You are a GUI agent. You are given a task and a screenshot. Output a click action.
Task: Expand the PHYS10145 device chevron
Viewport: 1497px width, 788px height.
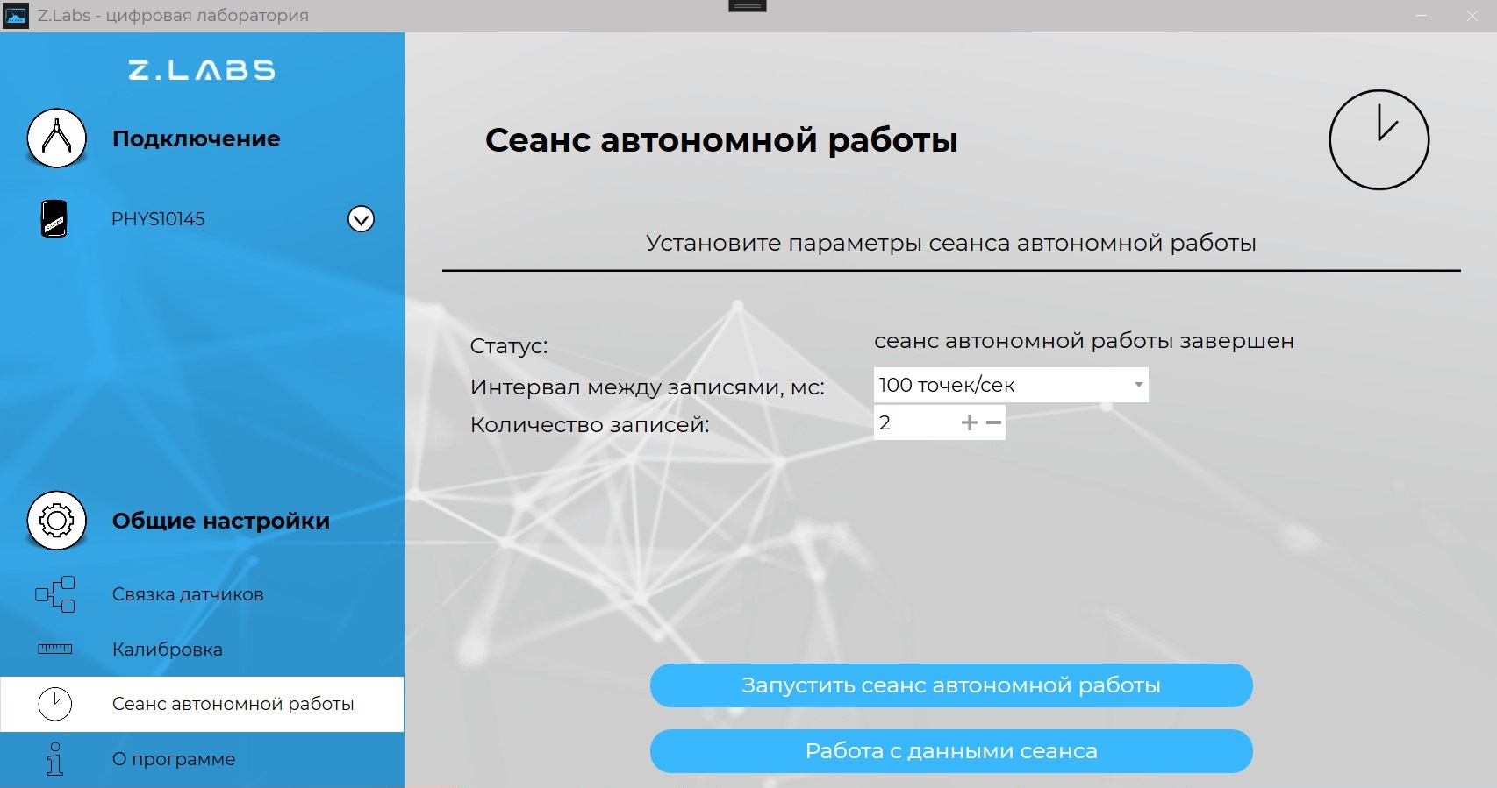(361, 218)
